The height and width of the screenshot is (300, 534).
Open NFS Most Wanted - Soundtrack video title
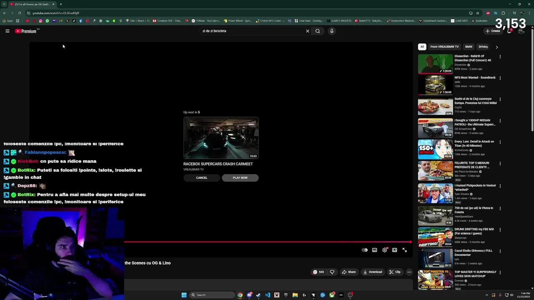pos(475,77)
